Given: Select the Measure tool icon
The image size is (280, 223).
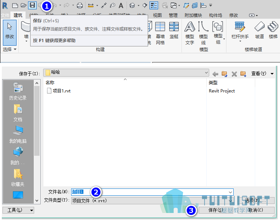Looking at the screenshot, I should [91, 6].
